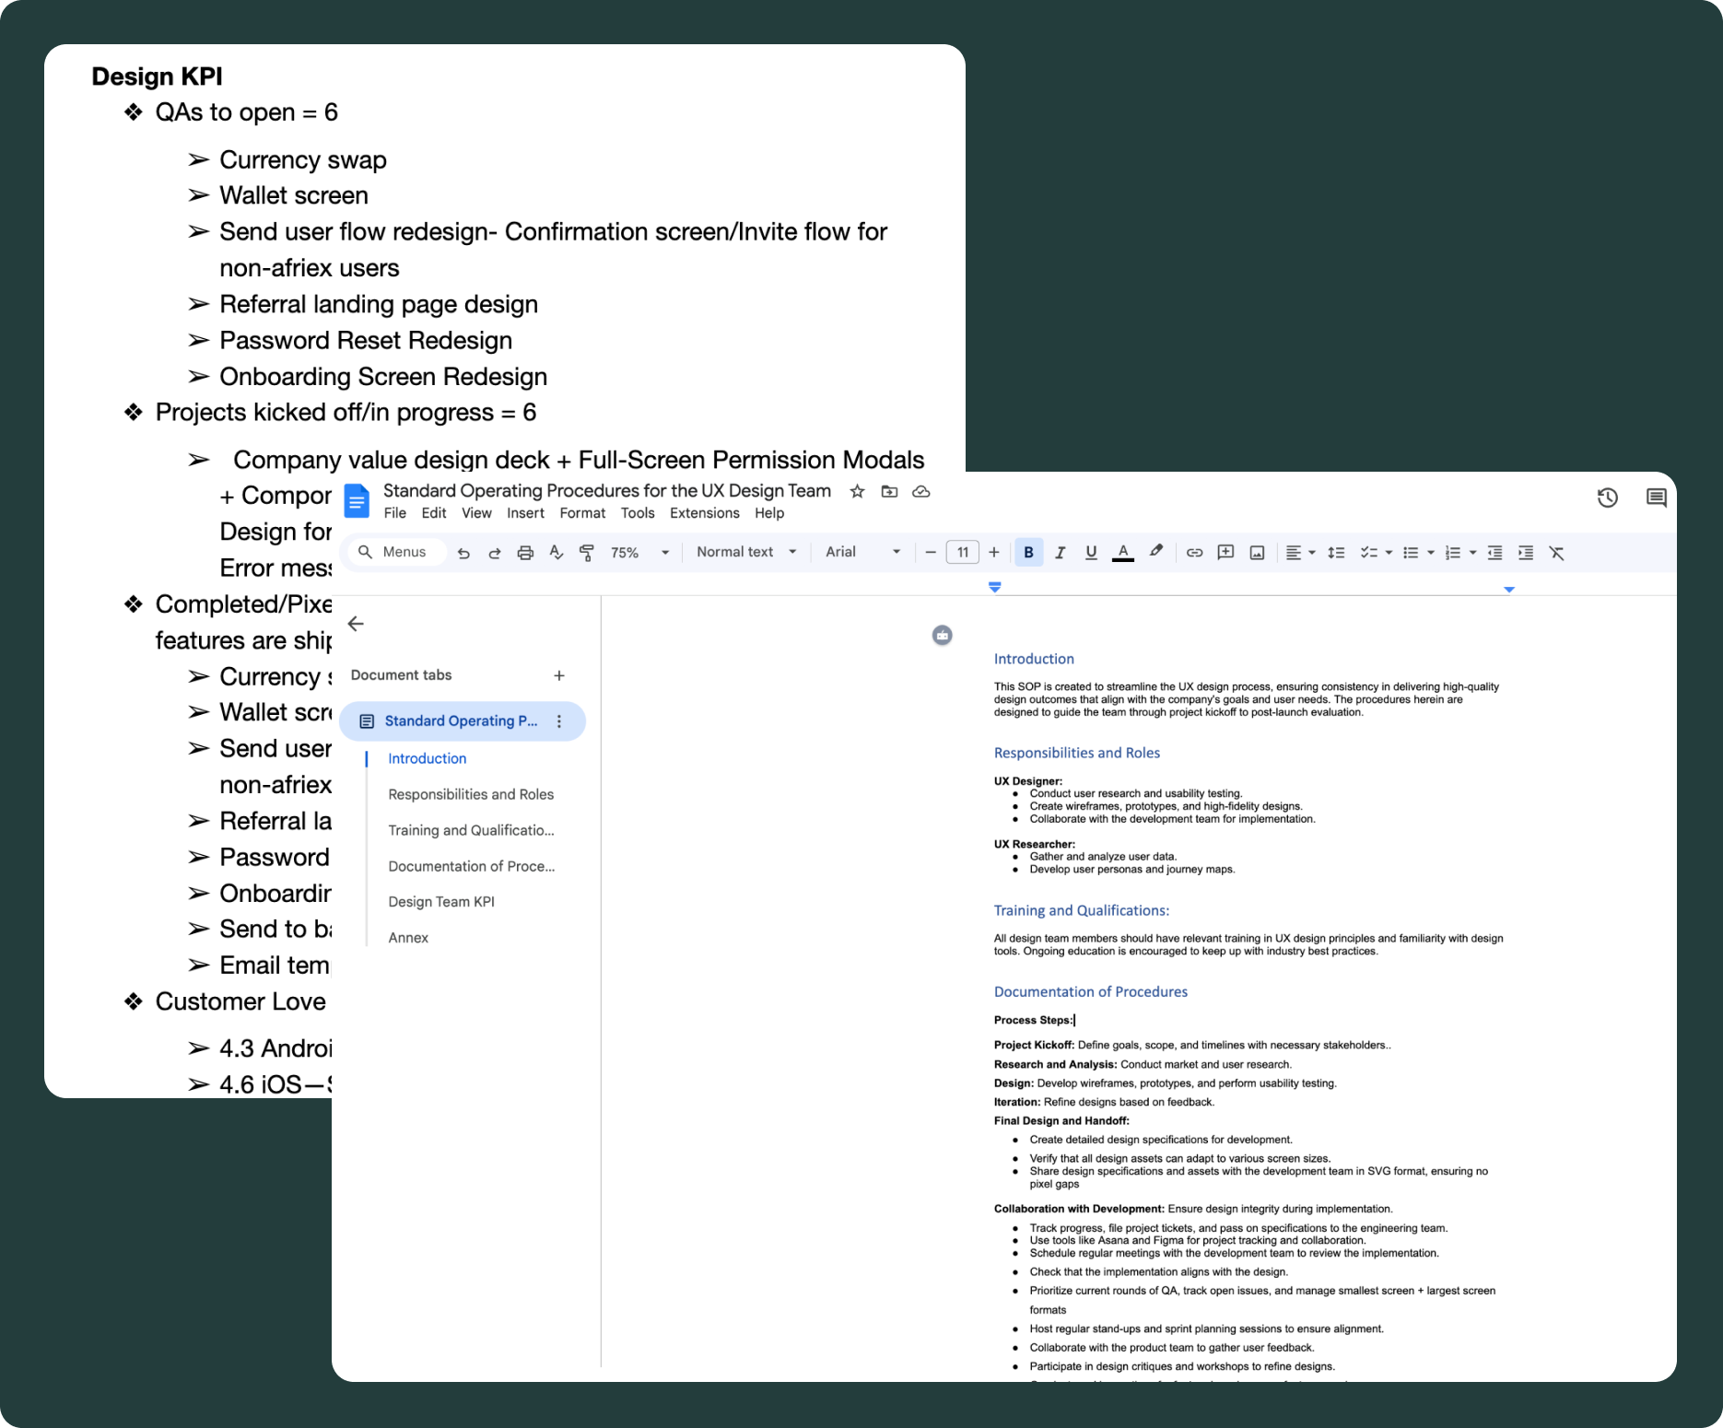Image resolution: width=1723 pixels, height=1428 pixels.
Task: Collapse the document tabs sidebar arrow
Action: click(x=356, y=624)
